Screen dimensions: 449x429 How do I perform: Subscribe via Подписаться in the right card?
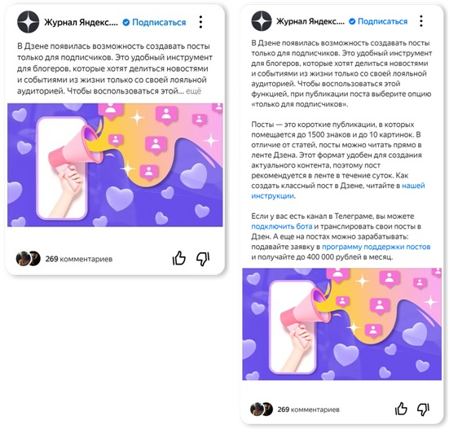[x=382, y=21]
